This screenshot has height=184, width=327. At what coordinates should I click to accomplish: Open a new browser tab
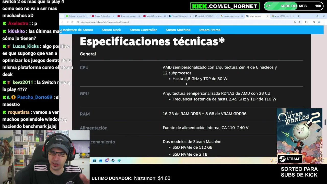pos(298,16)
